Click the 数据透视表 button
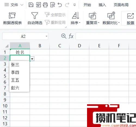The width and height of the screenshot is (136, 127). (x=13, y=18)
